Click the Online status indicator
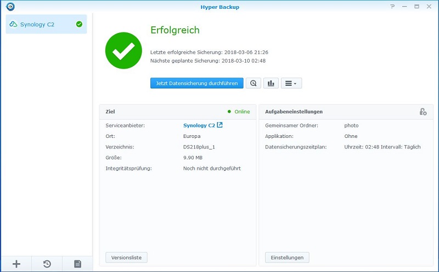This screenshot has height=272, width=439. pyautogui.click(x=239, y=112)
